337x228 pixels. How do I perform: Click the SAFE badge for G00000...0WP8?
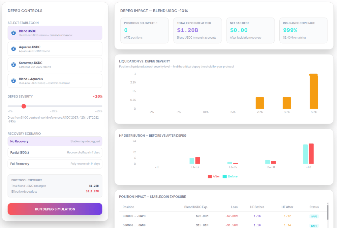tap(314, 216)
